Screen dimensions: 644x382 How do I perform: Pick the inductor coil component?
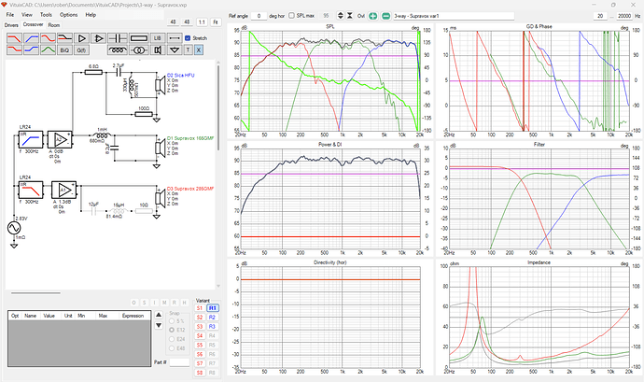point(118,50)
